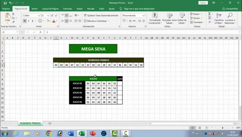Select the NÚMEROS PRIMOS sheet tab
Image resolution: width=242 pixels, height=137 pixels.
click(x=30, y=123)
